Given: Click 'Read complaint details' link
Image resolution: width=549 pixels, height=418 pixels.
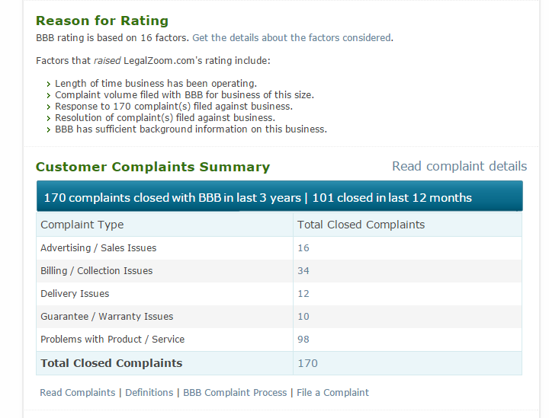Looking at the screenshot, I should pos(459,166).
